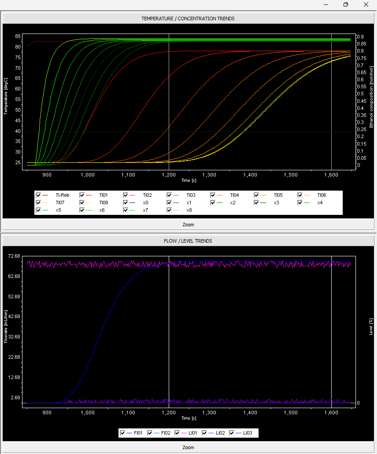The height and width of the screenshot is (454, 377).
Task: Uncheck the LI03 level checkbox
Action: 232,433
